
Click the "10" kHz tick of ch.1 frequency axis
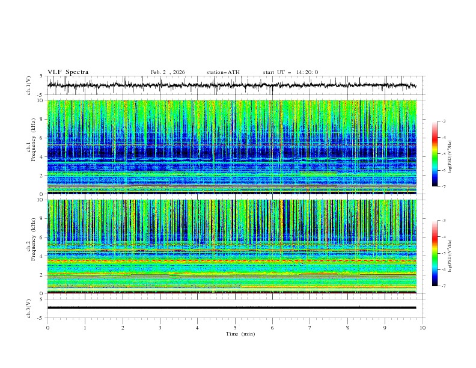pos(41,100)
